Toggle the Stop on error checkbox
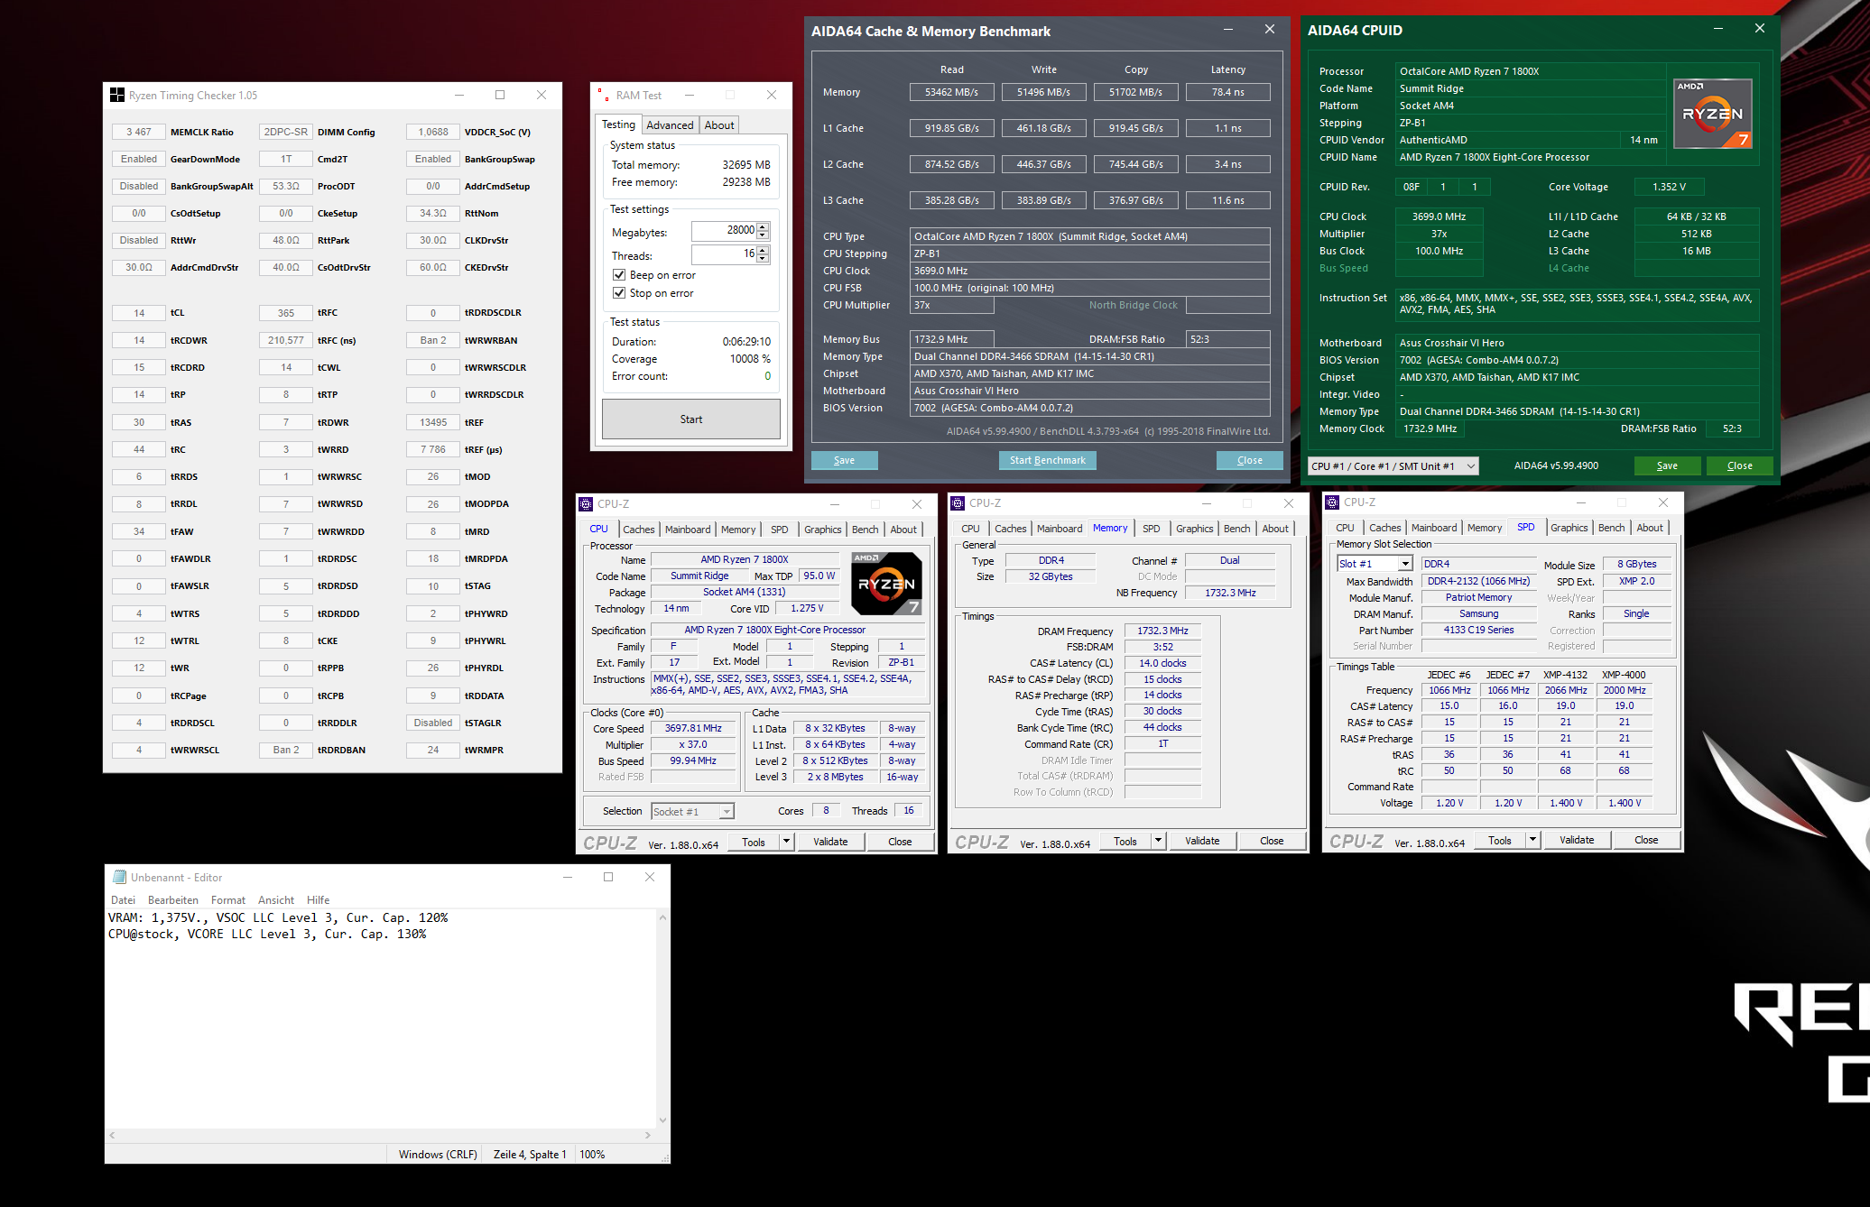The image size is (1870, 1207). point(619,292)
